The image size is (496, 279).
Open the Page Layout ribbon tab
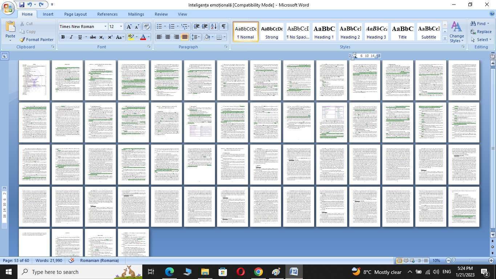click(x=75, y=14)
